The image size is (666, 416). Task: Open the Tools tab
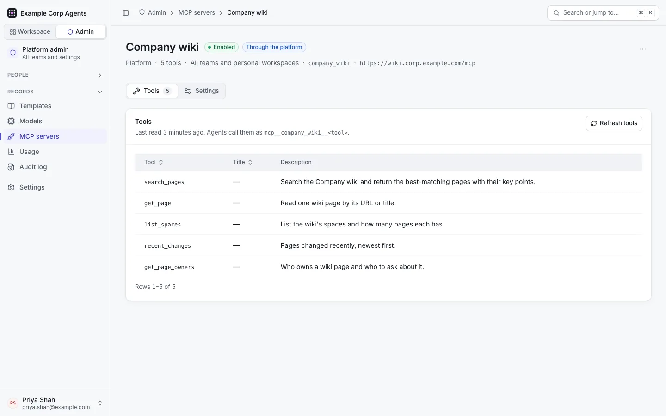tap(152, 91)
